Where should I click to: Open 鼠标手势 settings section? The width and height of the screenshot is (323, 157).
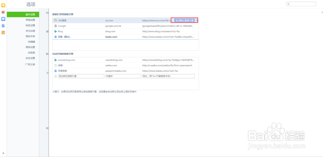pos(30,36)
